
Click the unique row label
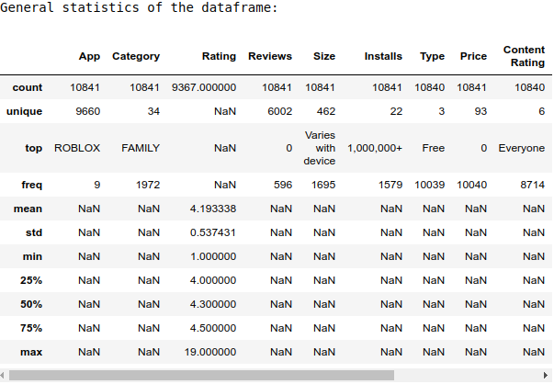click(x=25, y=111)
